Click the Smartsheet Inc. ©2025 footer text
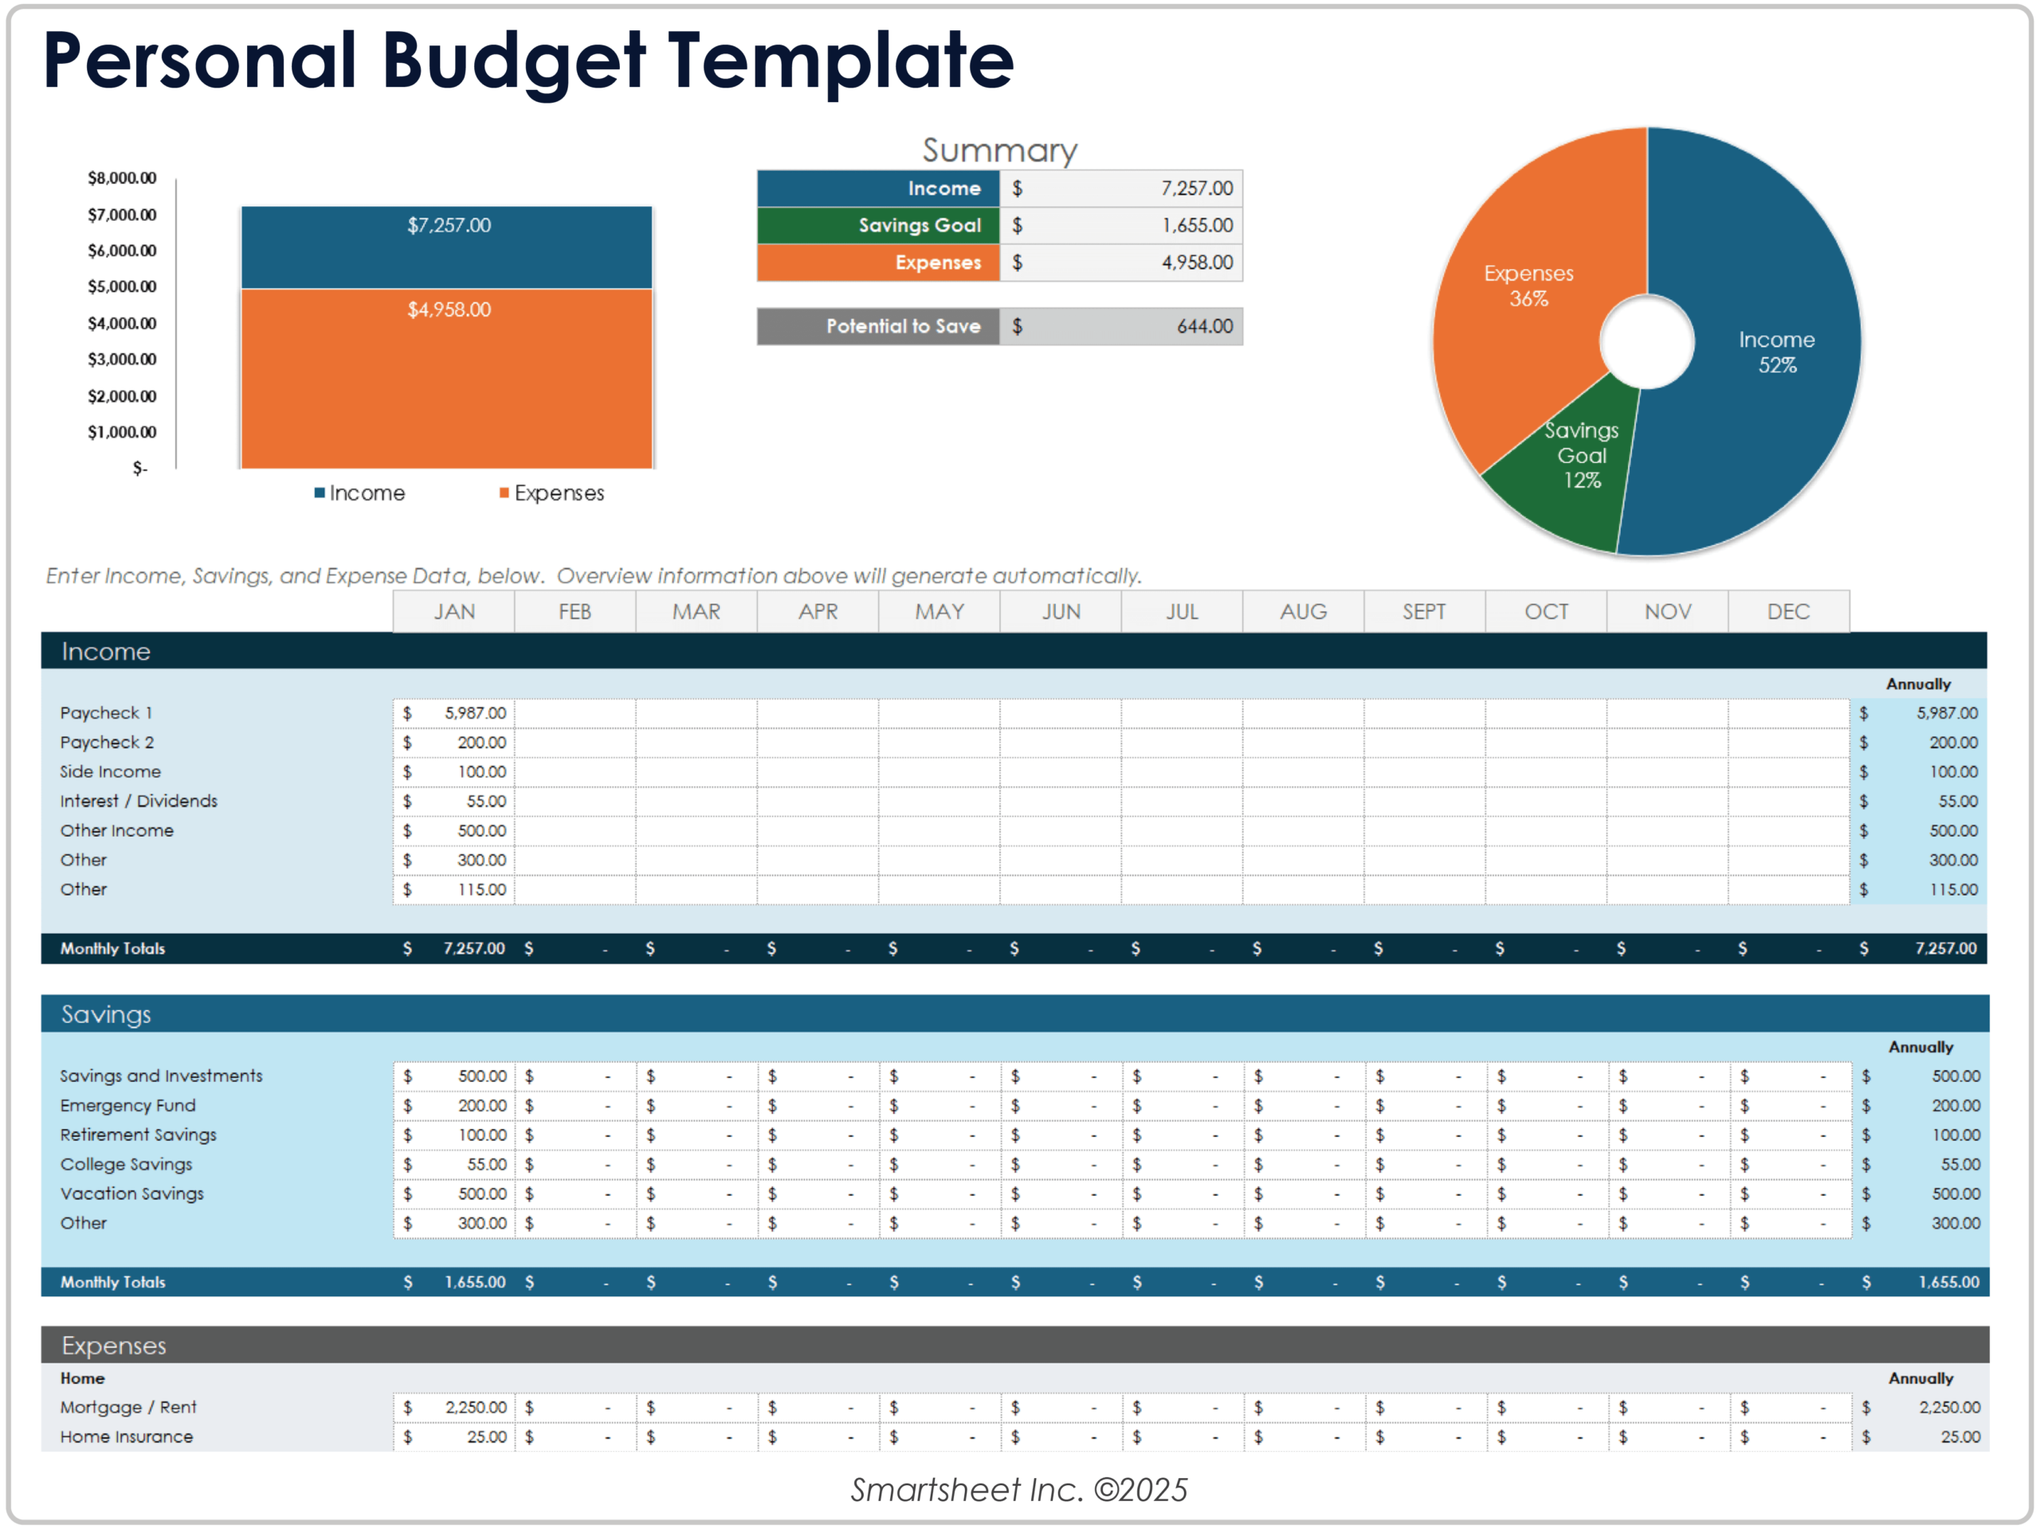Image resolution: width=2040 pixels, height=1529 pixels. pos(1019,1489)
